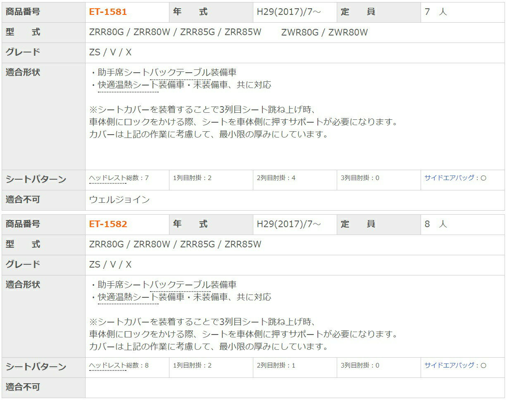This screenshot has width=507, height=401.
Task: Select the ウェルジョイン incompatible entry
Action: (119, 200)
